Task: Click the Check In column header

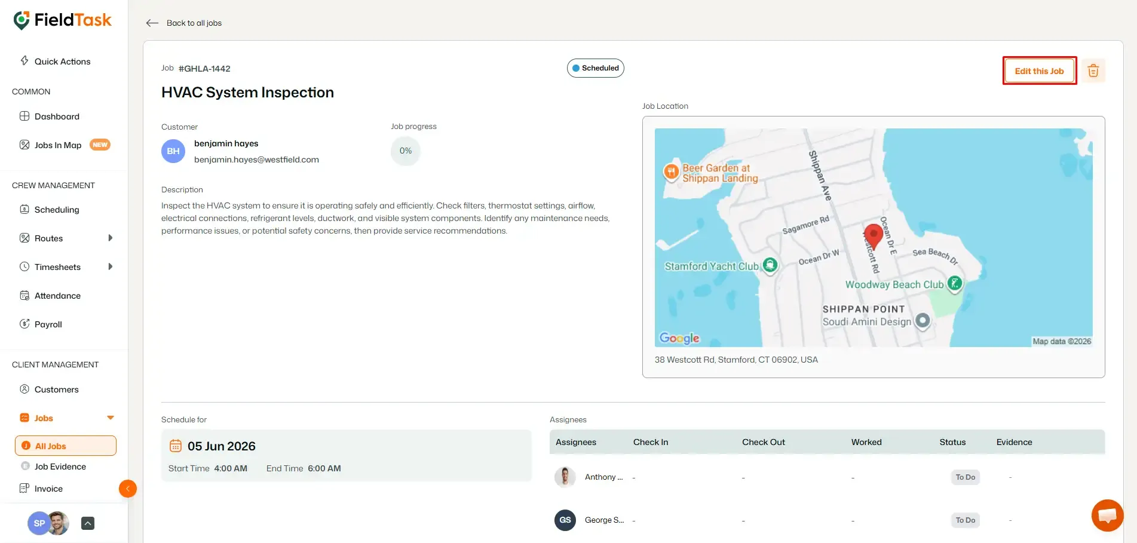Action: pos(651,442)
